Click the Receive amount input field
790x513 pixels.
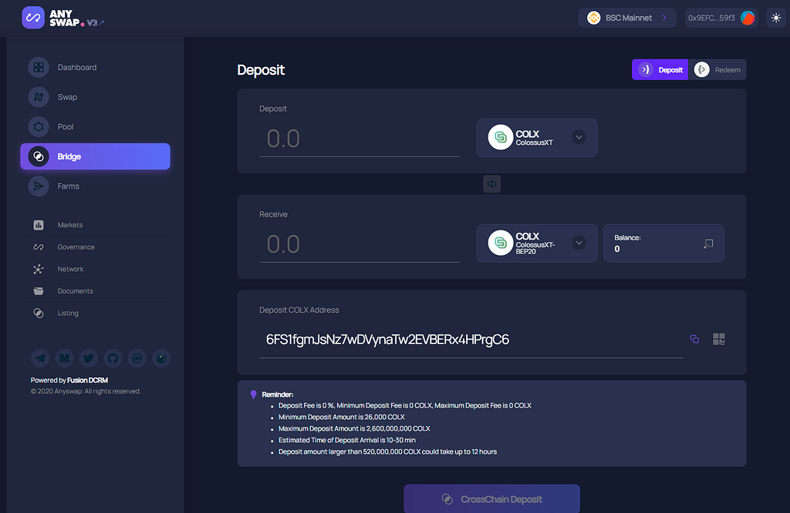(x=360, y=244)
